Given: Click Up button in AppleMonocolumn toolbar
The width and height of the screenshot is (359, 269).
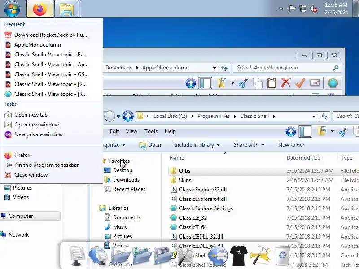Looking at the screenshot, I should click(190, 83).
